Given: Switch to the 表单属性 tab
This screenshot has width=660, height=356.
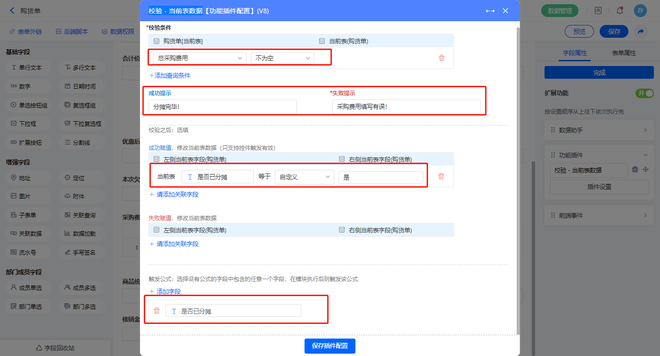Looking at the screenshot, I should pyautogui.click(x=624, y=53).
